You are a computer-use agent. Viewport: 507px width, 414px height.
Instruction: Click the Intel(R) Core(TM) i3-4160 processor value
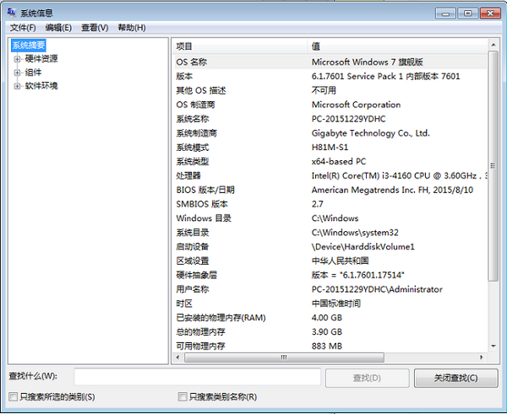pyautogui.click(x=400, y=175)
